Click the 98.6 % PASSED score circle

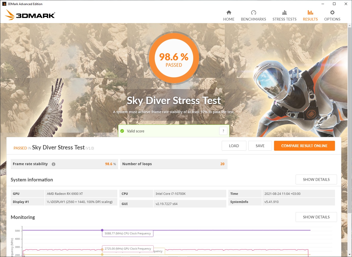click(174, 58)
